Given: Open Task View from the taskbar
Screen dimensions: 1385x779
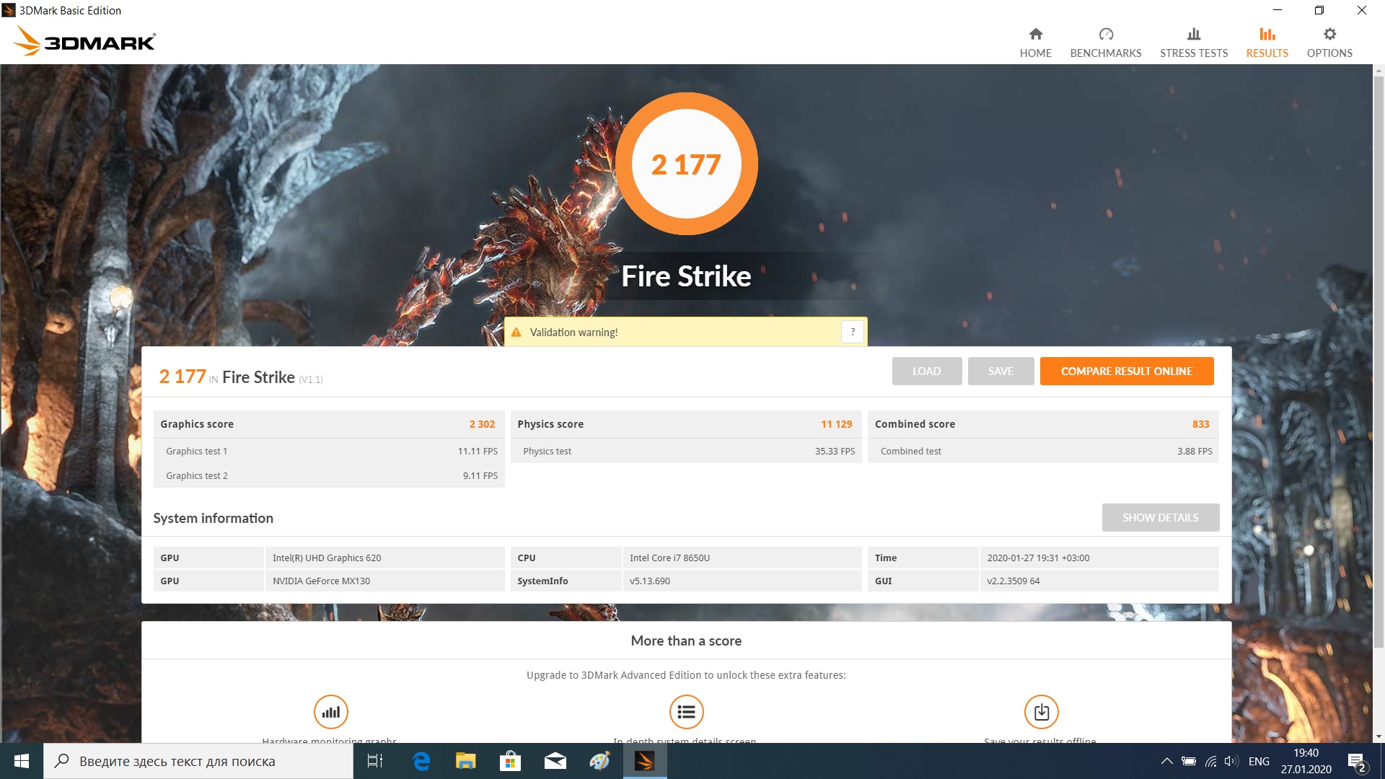Looking at the screenshot, I should point(375,761).
